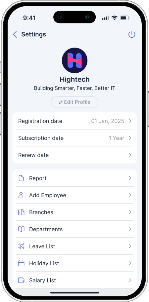Expand Subscription date chevron
The height and width of the screenshot is (302, 149).
130,138
